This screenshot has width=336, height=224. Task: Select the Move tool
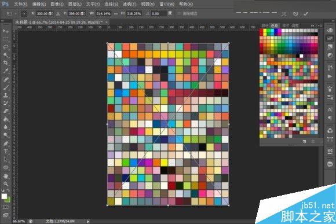point(6,31)
